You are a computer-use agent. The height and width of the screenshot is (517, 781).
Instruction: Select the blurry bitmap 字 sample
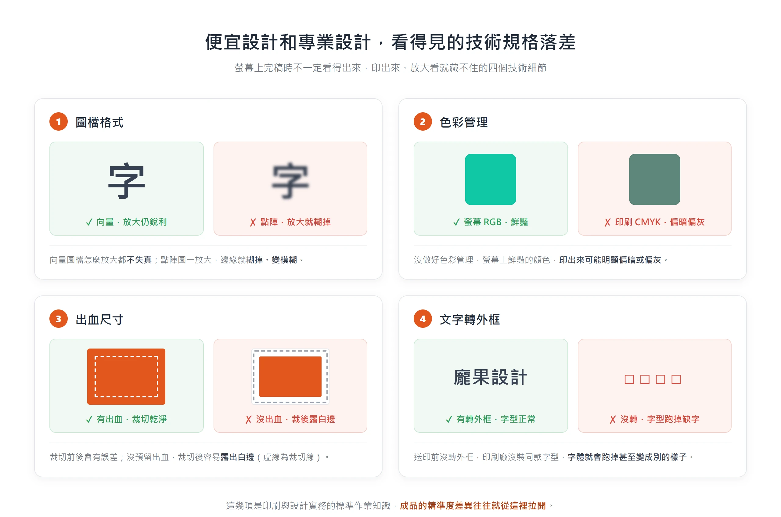pos(290,180)
